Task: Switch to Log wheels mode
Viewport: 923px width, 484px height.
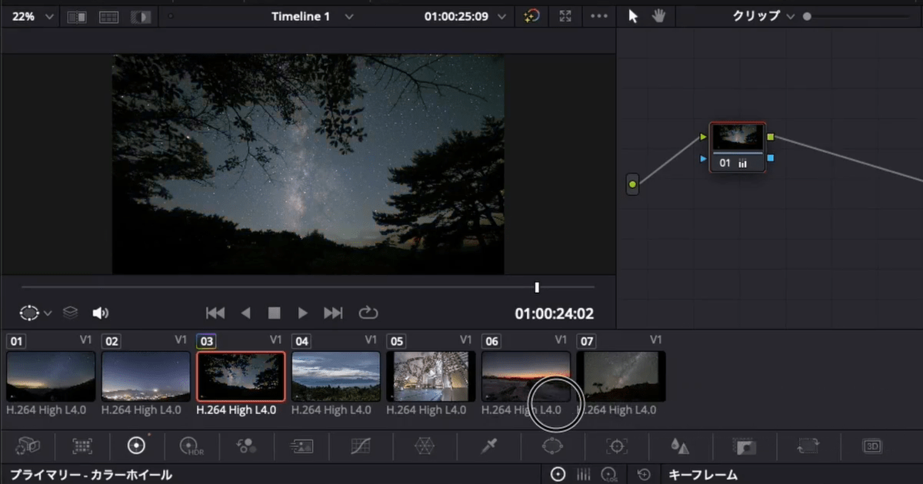Action: coord(609,475)
